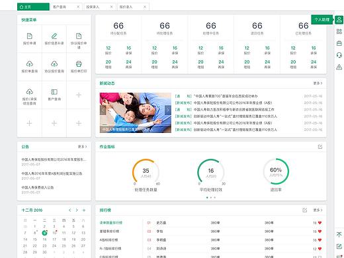Select the first leaderboard category in 排行榜
This screenshot has width=344, height=258.
pos(110,223)
